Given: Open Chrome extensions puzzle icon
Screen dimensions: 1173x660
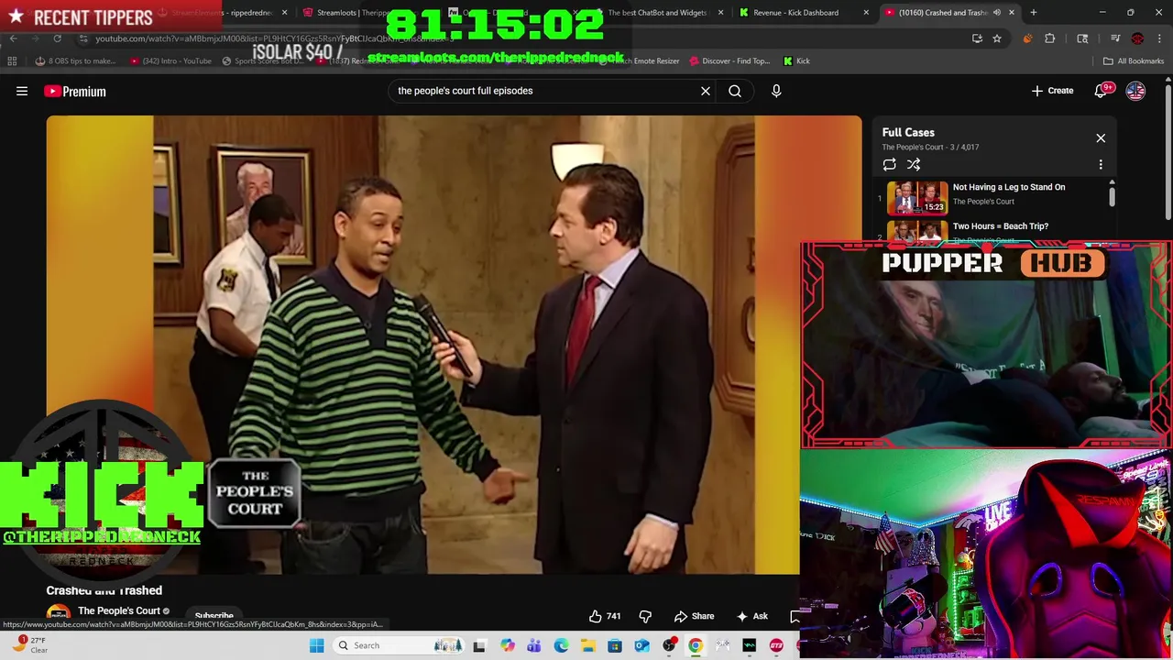Looking at the screenshot, I should 1049,38.
